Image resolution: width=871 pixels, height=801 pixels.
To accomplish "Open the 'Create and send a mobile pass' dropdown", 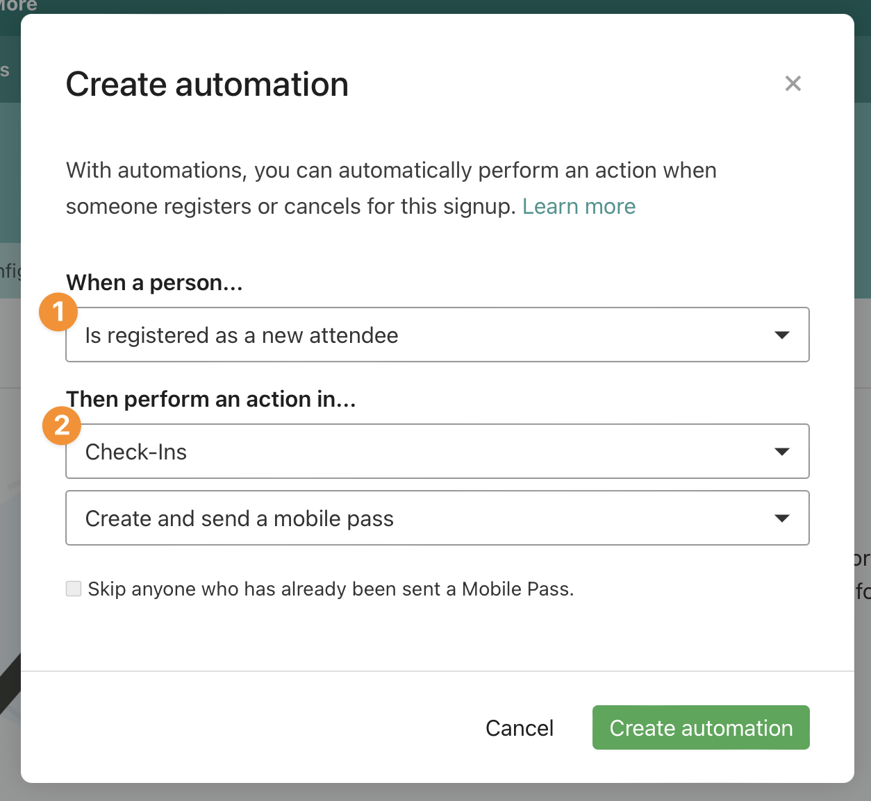I will point(438,518).
